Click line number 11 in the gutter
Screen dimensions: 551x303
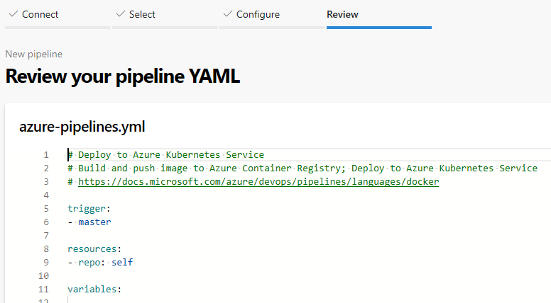tap(43, 290)
